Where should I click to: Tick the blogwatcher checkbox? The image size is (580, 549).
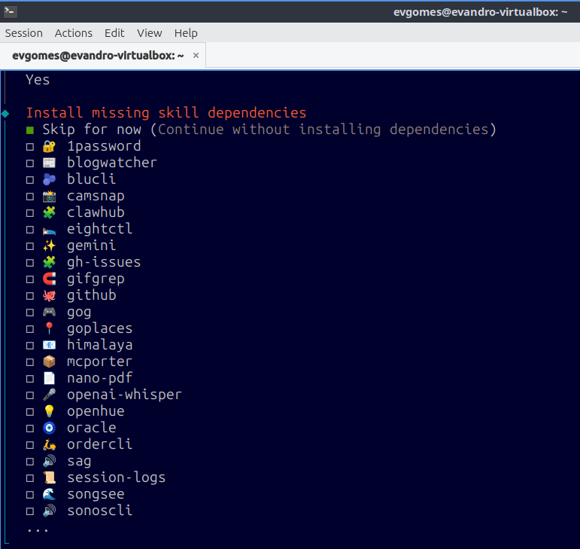click(30, 163)
